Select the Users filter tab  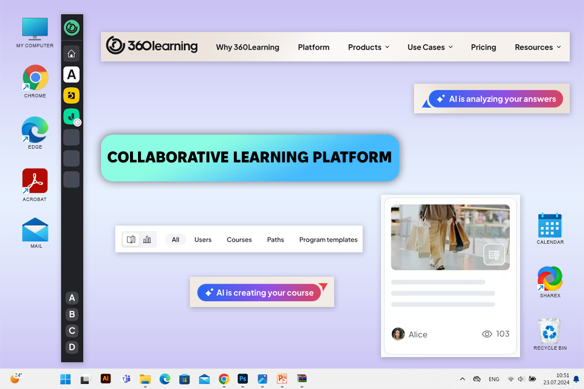pos(203,240)
